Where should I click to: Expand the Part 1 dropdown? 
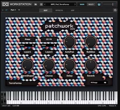click(15, 10)
